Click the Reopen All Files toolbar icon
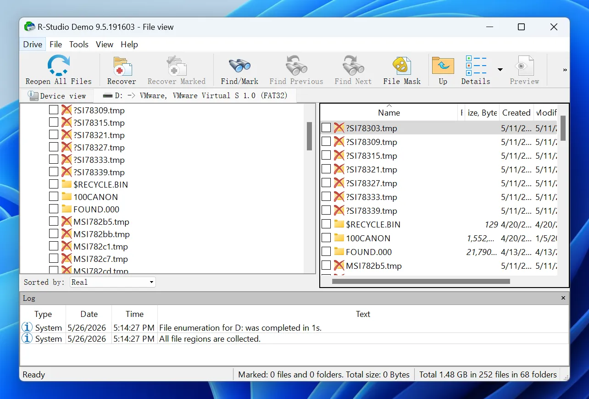This screenshot has width=589, height=399. 59,66
